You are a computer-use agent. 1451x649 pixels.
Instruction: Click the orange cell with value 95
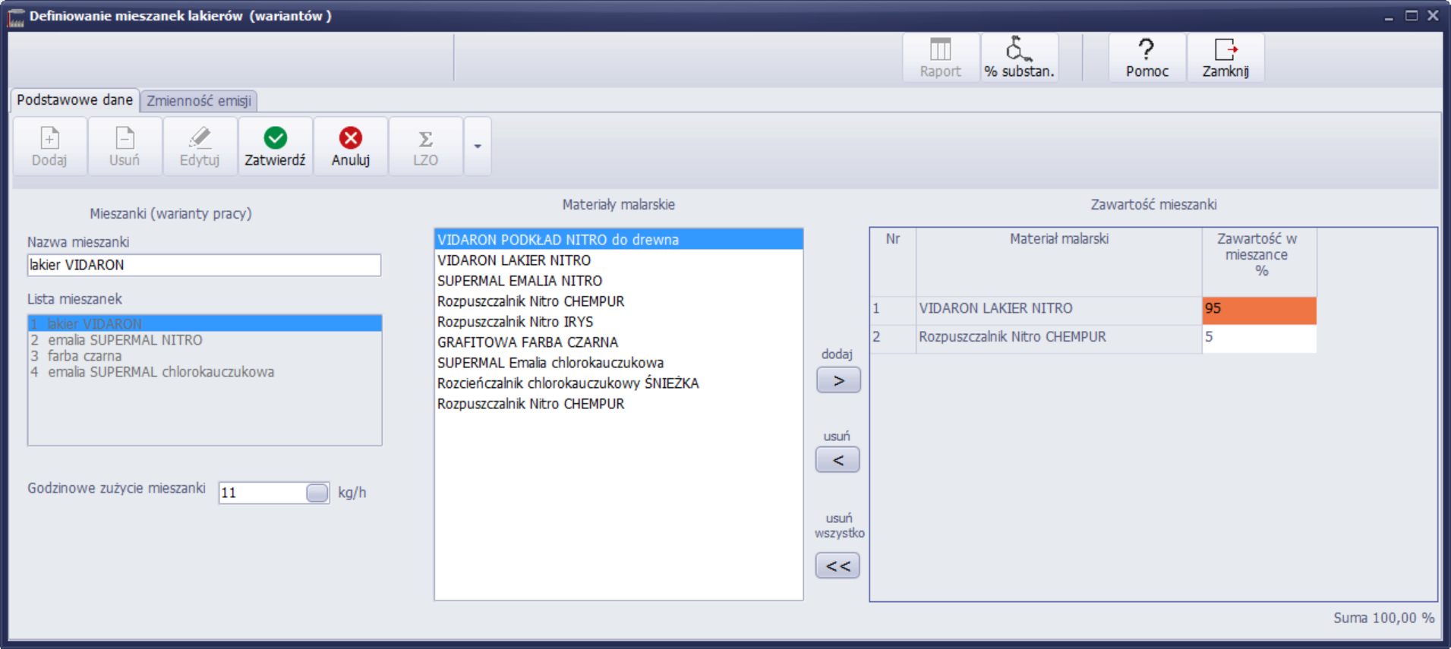click(x=1259, y=310)
